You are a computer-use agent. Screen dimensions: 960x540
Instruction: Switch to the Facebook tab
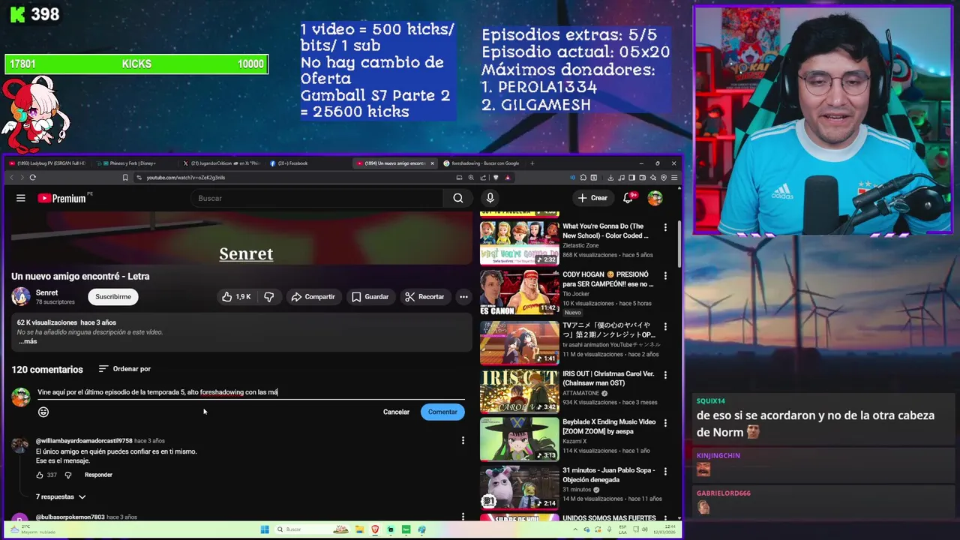click(x=292, y=163)
